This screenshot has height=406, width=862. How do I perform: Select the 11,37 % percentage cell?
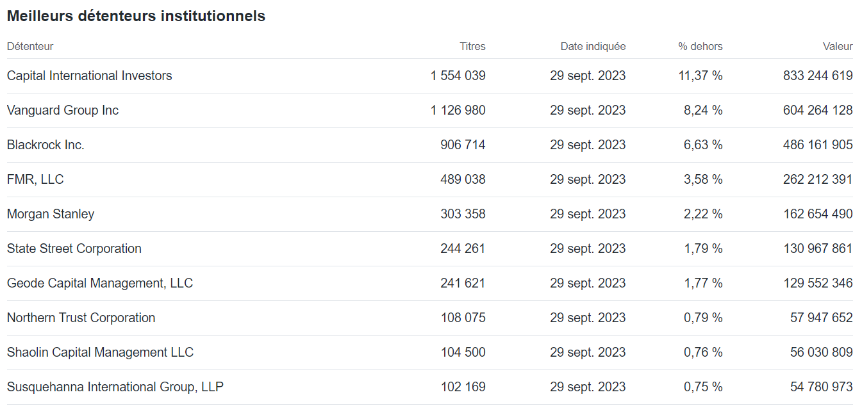click(x=700, y=76)
